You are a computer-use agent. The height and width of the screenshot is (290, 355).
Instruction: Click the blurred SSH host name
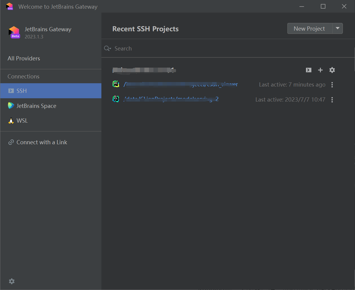pyautogui.click(x=144, y=70)
